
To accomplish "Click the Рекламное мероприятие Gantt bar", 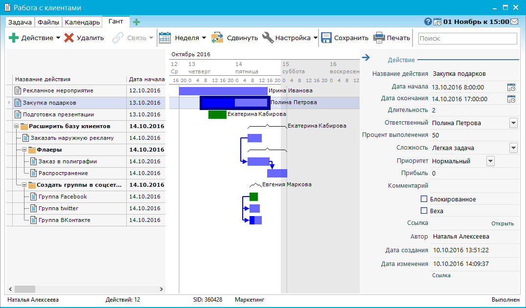I will 223,91.
